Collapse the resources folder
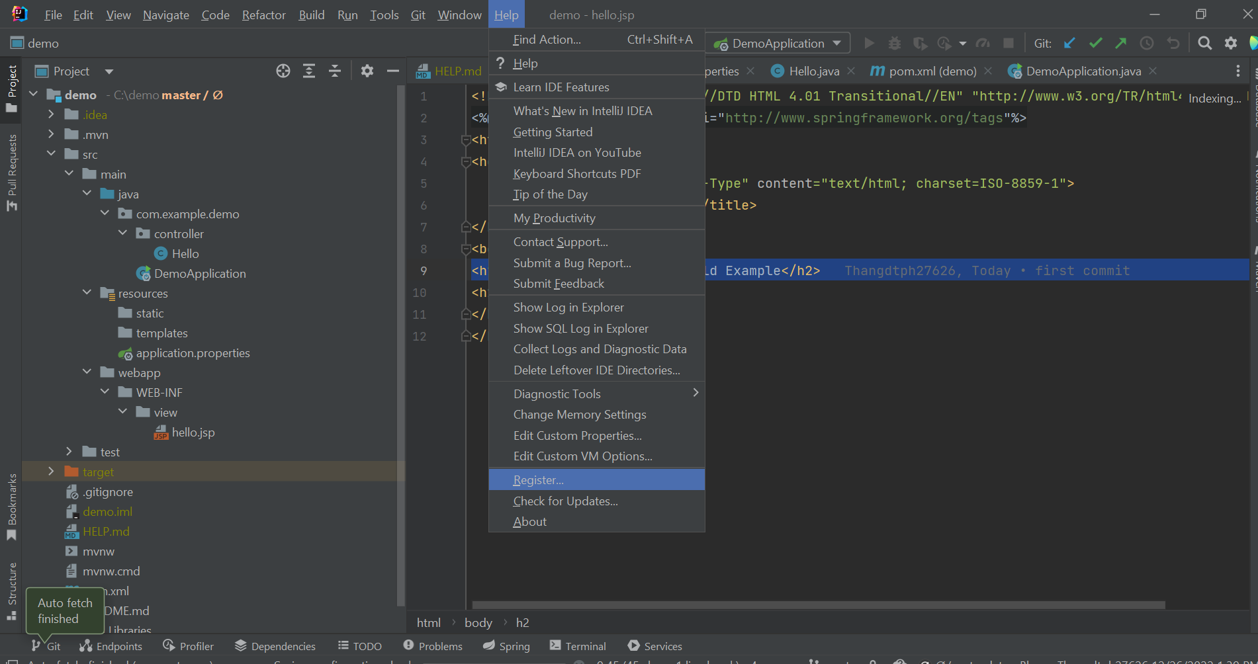Viewport: 1258px width, 664px height. click(x=87, y=293)
